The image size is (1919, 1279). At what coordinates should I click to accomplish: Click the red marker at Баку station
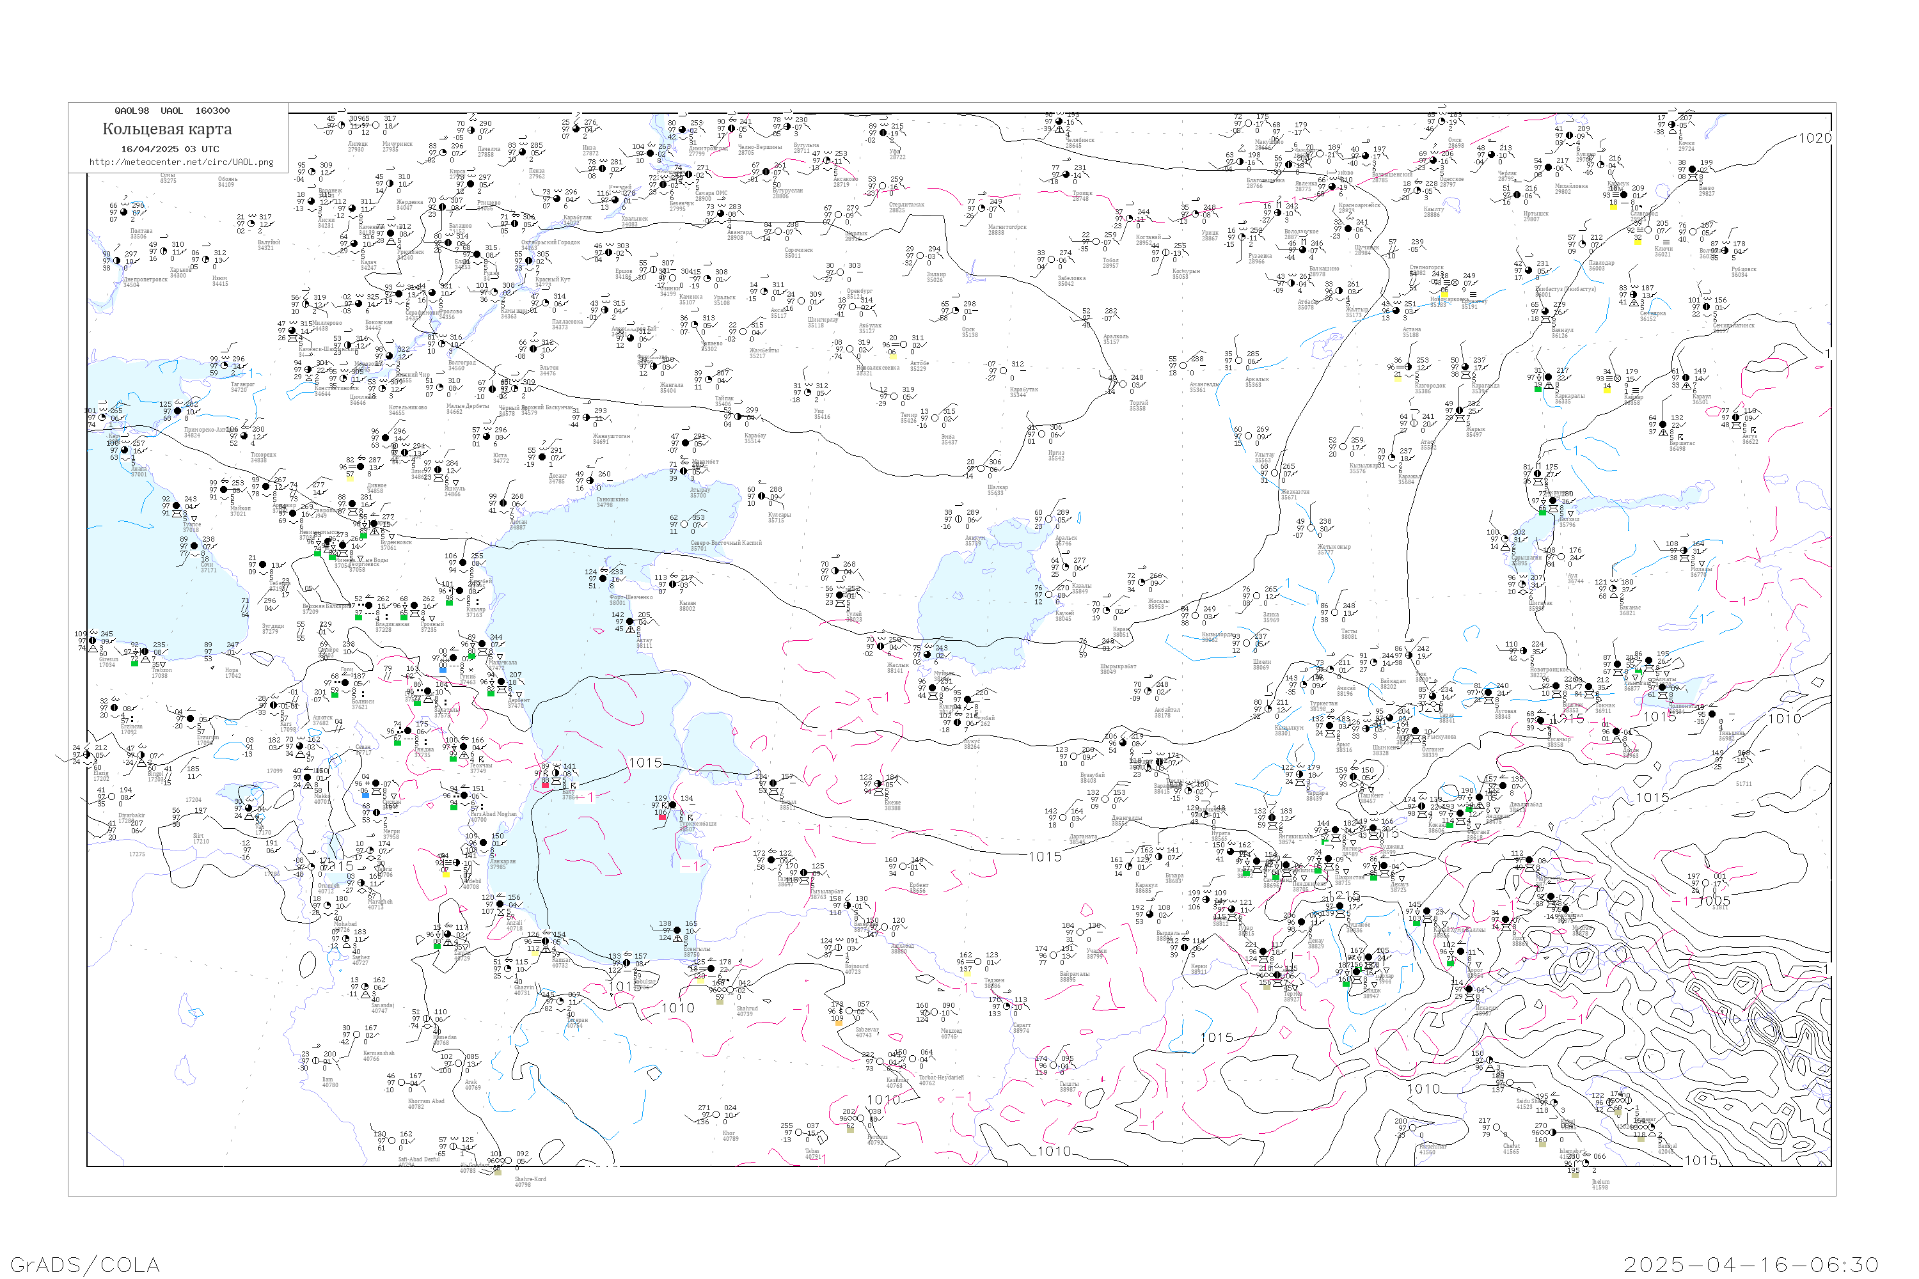coord(546,784)
